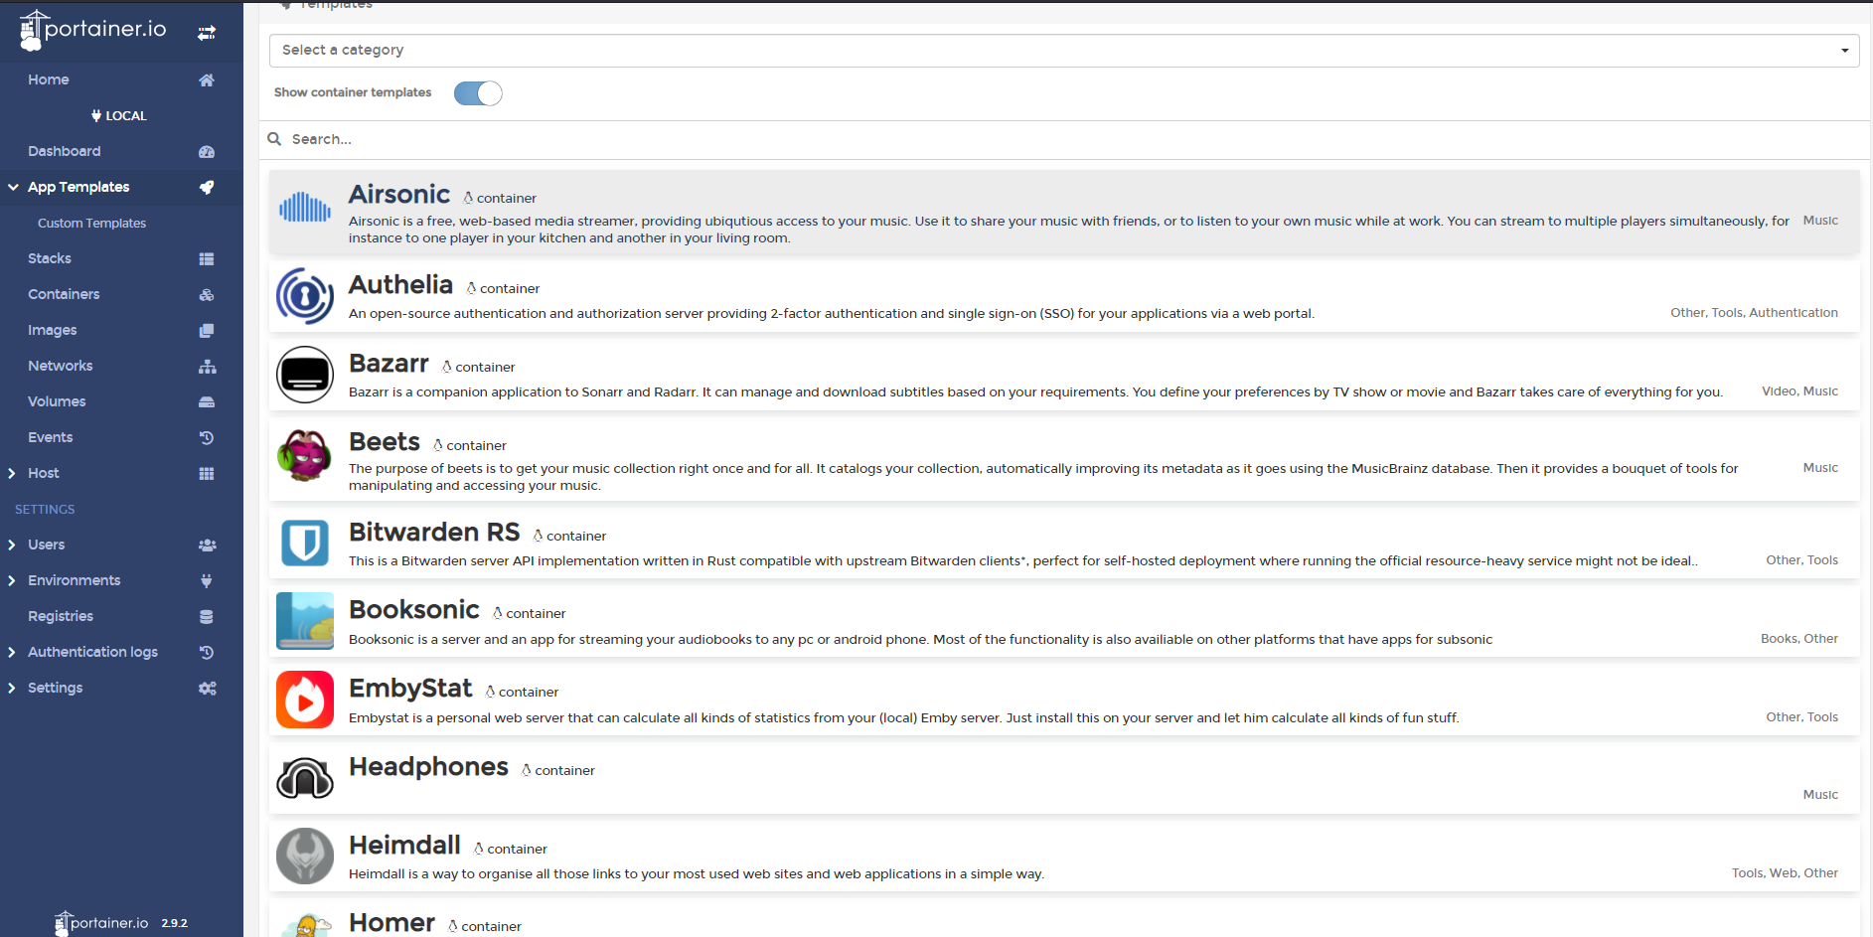This screenshot has width=1873, height=937.
Task: Click the Beets logo icon
Action: tap(305, 455)
